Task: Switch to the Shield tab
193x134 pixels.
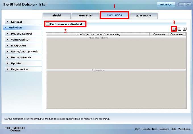Action: click(57, 16)
